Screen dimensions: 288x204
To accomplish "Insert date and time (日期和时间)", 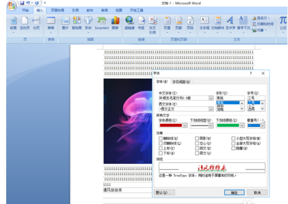I will click(263, 24).
